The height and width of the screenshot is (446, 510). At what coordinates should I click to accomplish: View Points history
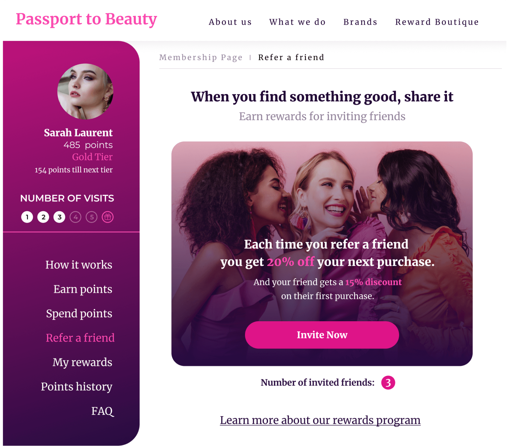(x=77, y=387)
